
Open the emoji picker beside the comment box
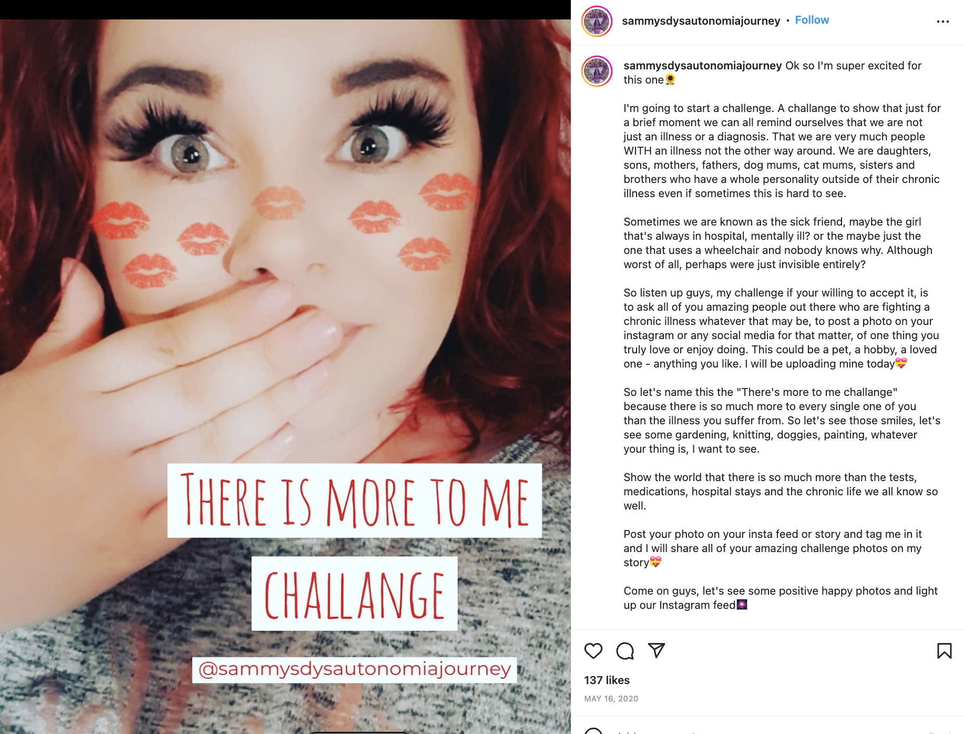(593, 731)
